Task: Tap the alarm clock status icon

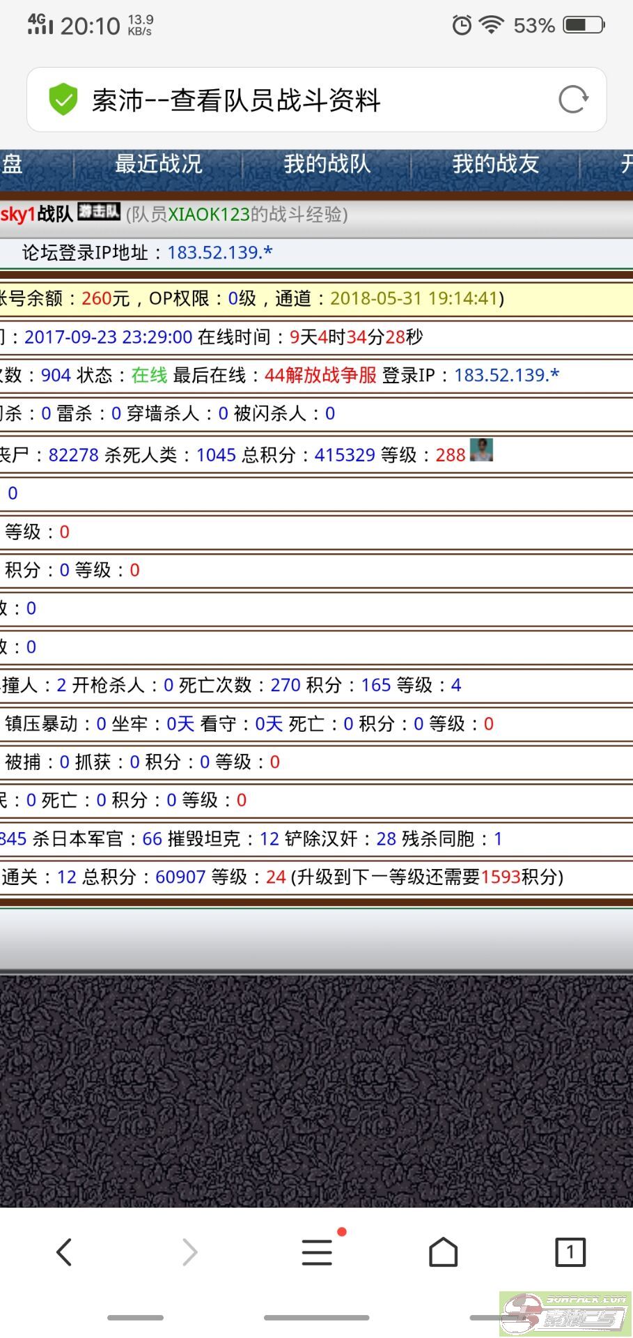Action: click(462, 26)
